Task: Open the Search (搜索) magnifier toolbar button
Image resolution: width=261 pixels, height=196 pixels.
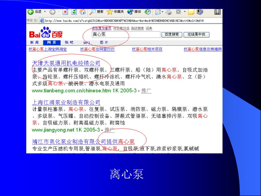Action: point(96,12)
